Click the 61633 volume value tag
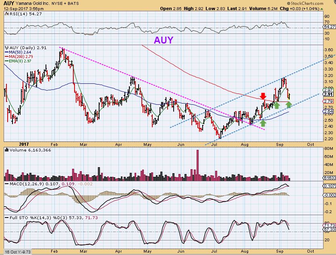336x255 pixels. (x=330, y=178)
